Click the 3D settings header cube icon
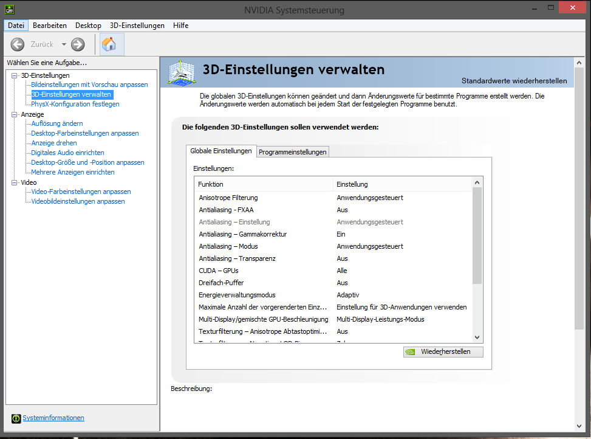Viewport: 591px width, 439px height. 182,72
